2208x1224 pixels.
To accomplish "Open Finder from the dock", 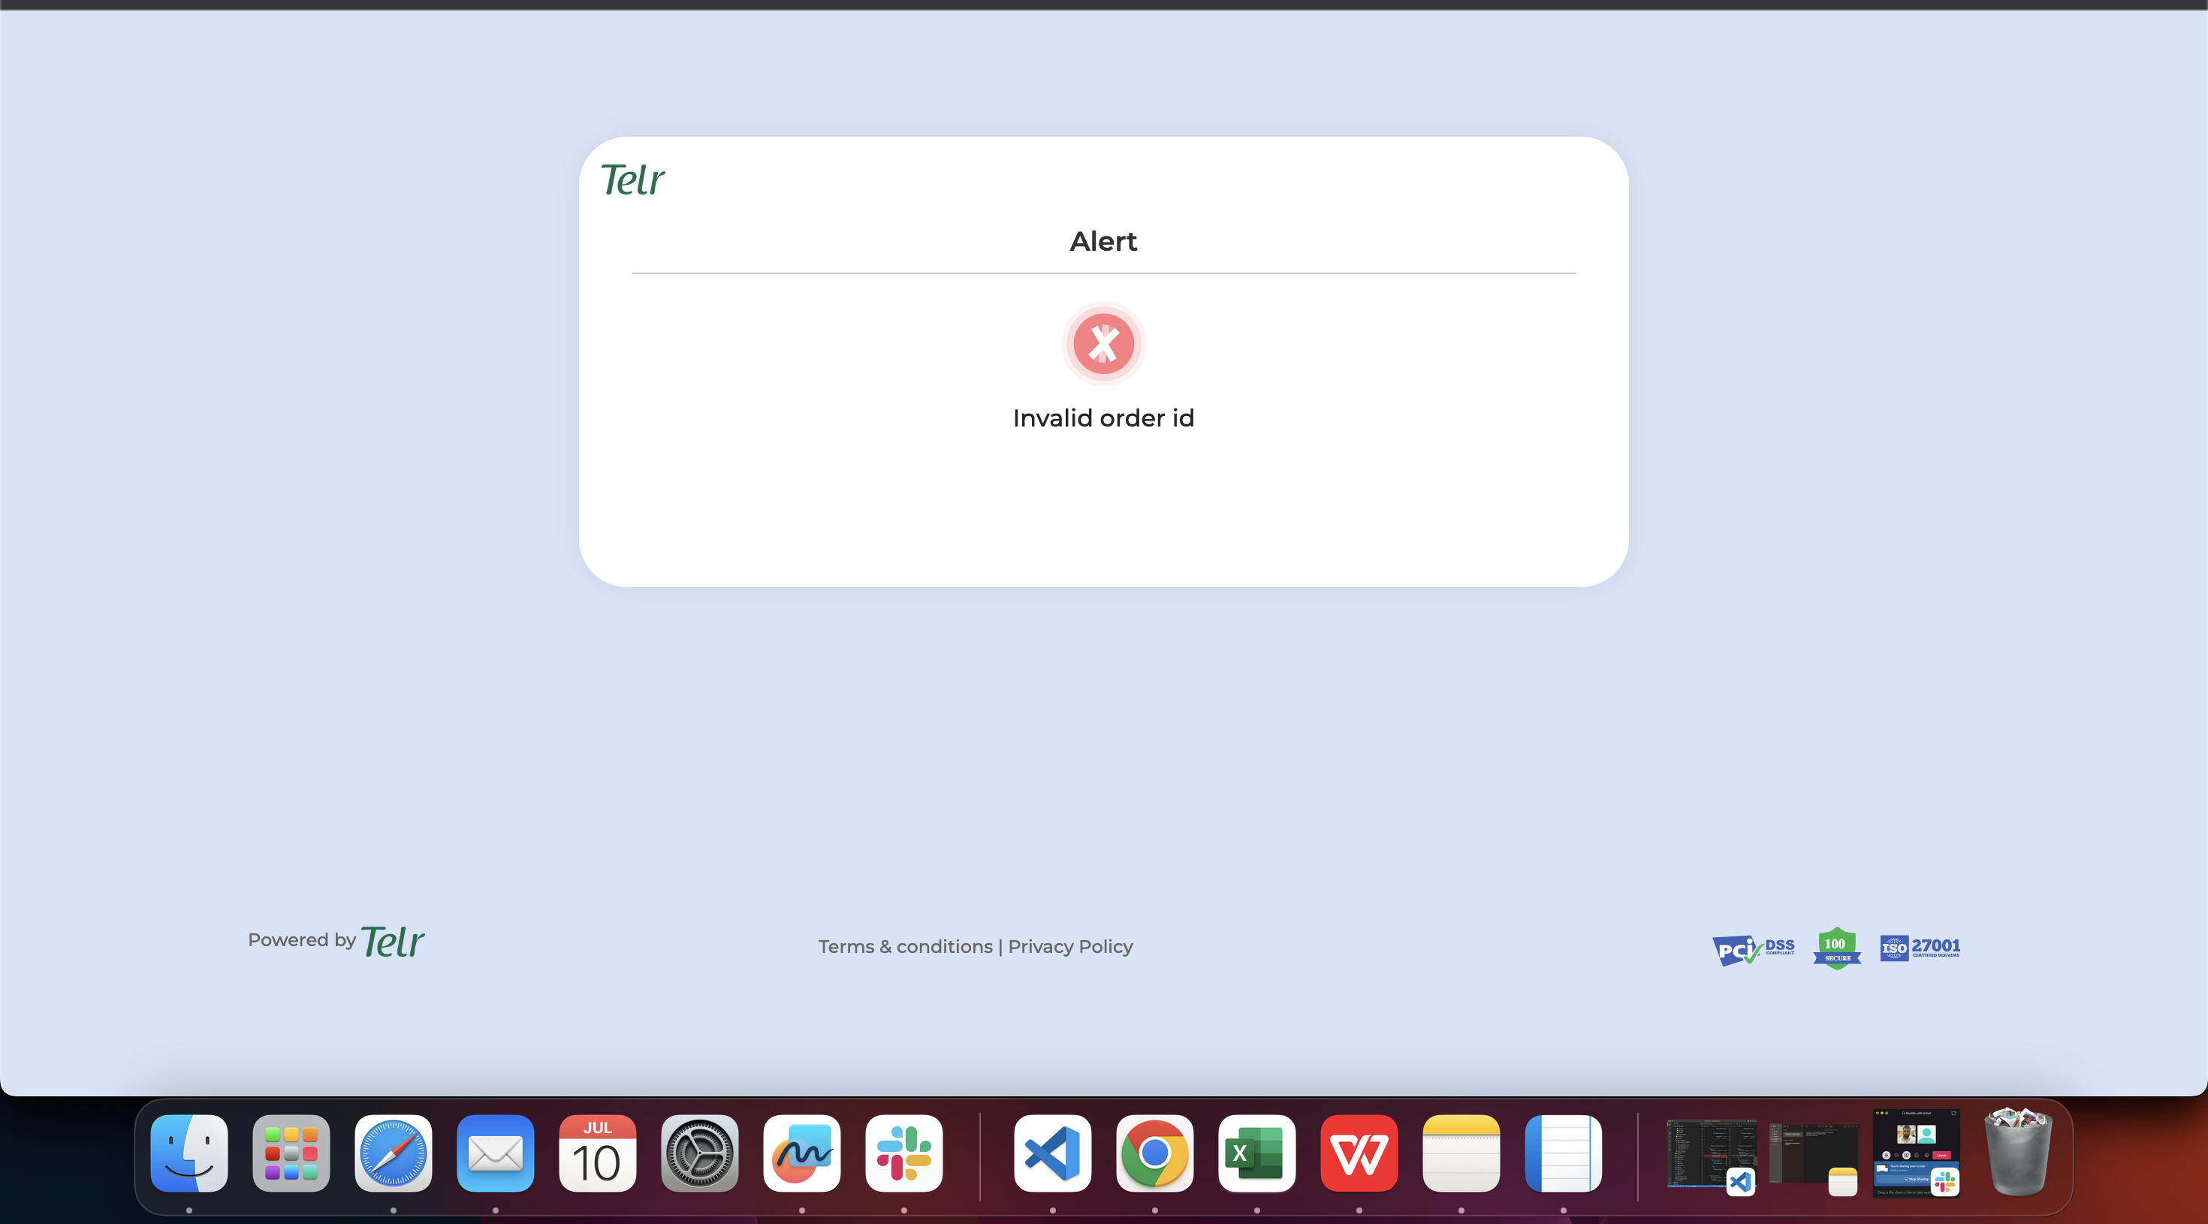I will (x=189, y=1153).
